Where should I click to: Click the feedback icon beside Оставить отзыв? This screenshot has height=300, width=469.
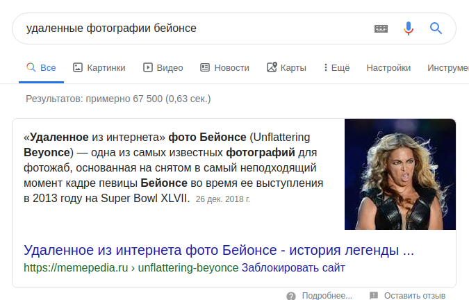coord(374,295)
